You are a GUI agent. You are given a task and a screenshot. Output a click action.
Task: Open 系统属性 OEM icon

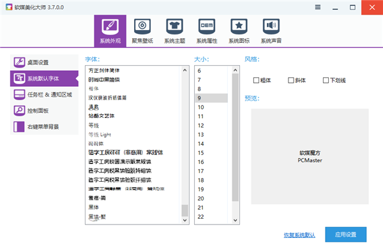(207, 26)
